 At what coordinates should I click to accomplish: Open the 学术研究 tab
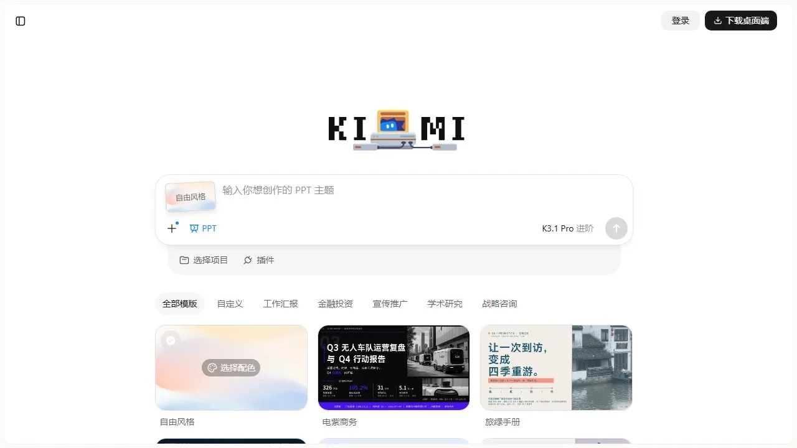pyautogui.click(x=445, y=304)
